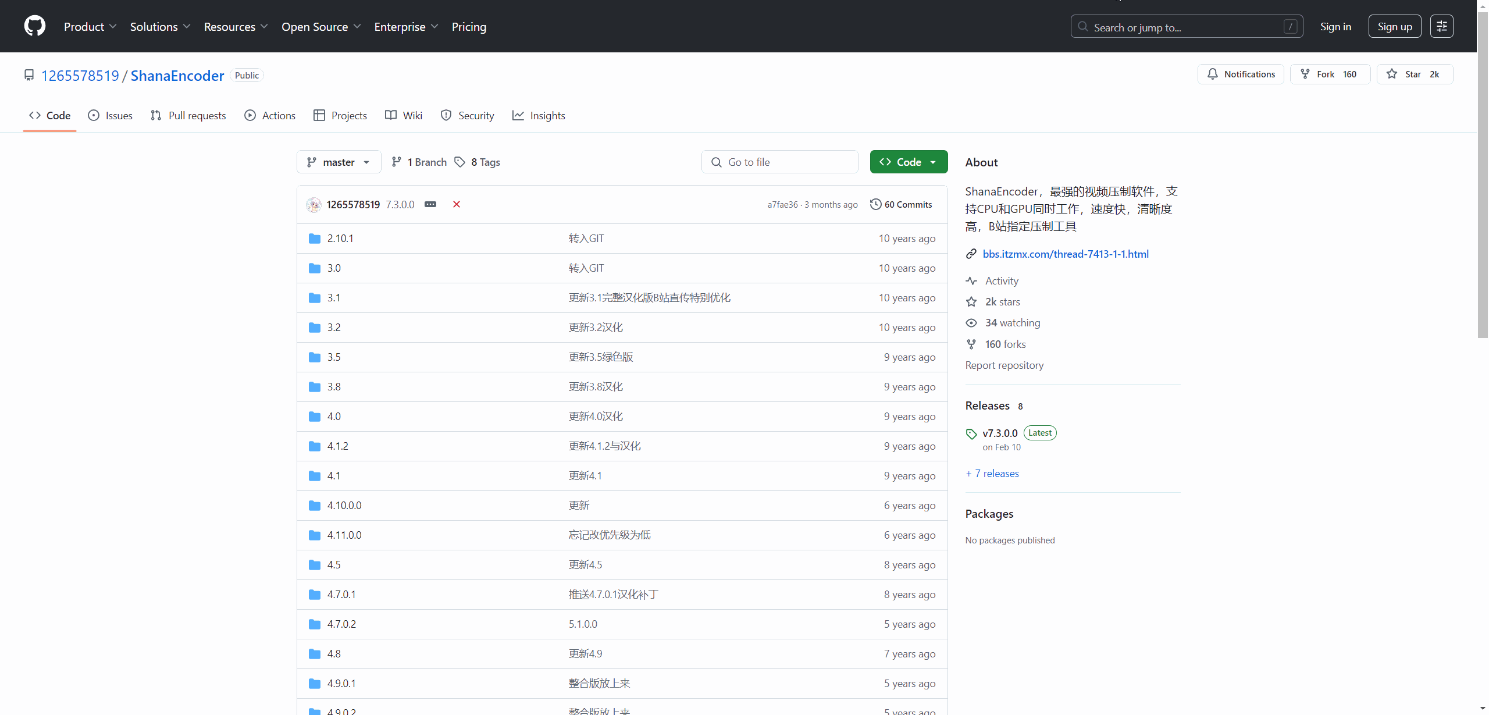The image size is (1489, 715).
Task: Click the 'Go to file' search field
Action: pyautogui.click(x=779, y=162)
